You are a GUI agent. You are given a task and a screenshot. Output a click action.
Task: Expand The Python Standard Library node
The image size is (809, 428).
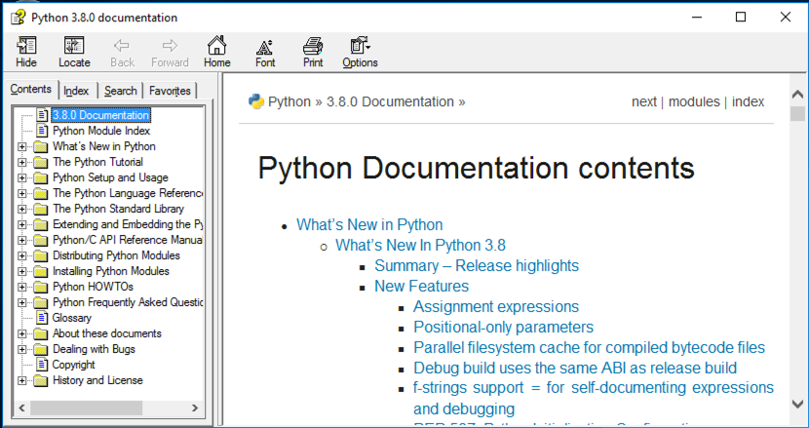click(21, 209)
